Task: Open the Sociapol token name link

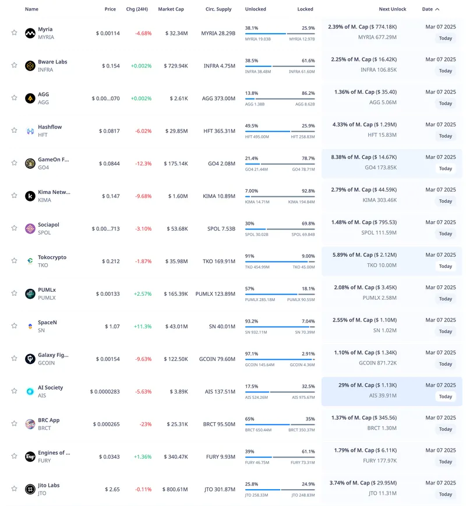Action: (48, 225)
